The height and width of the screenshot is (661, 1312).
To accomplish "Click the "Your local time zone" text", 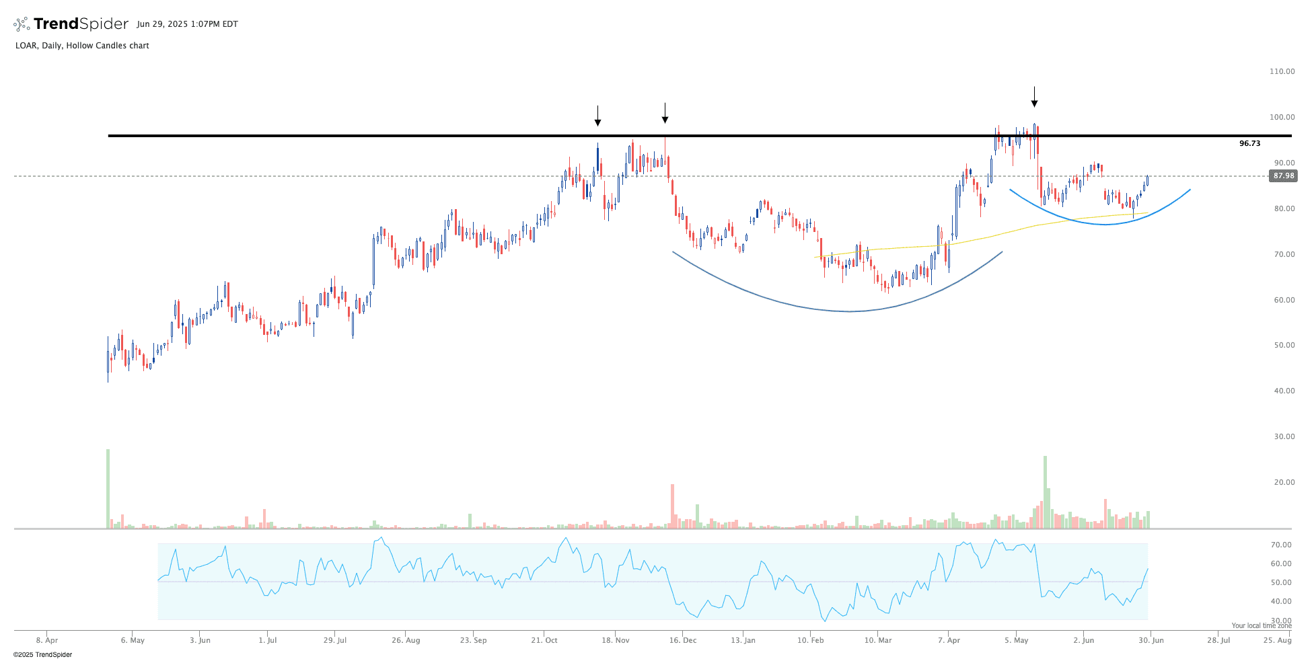I will coord(1261,625).
